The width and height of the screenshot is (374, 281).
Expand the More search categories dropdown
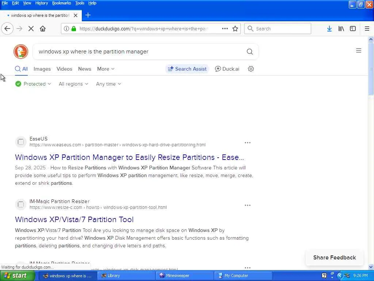(106, 69)
